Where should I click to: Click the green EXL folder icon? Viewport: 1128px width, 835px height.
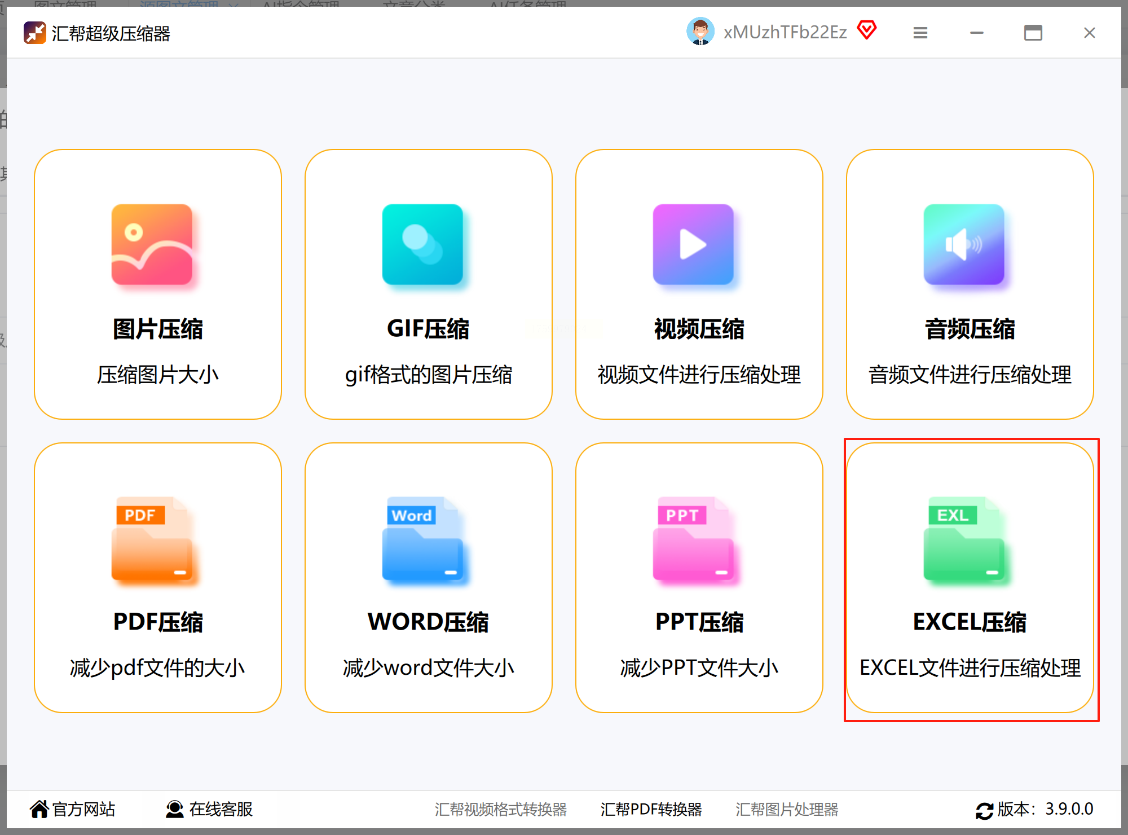point(964,539)
